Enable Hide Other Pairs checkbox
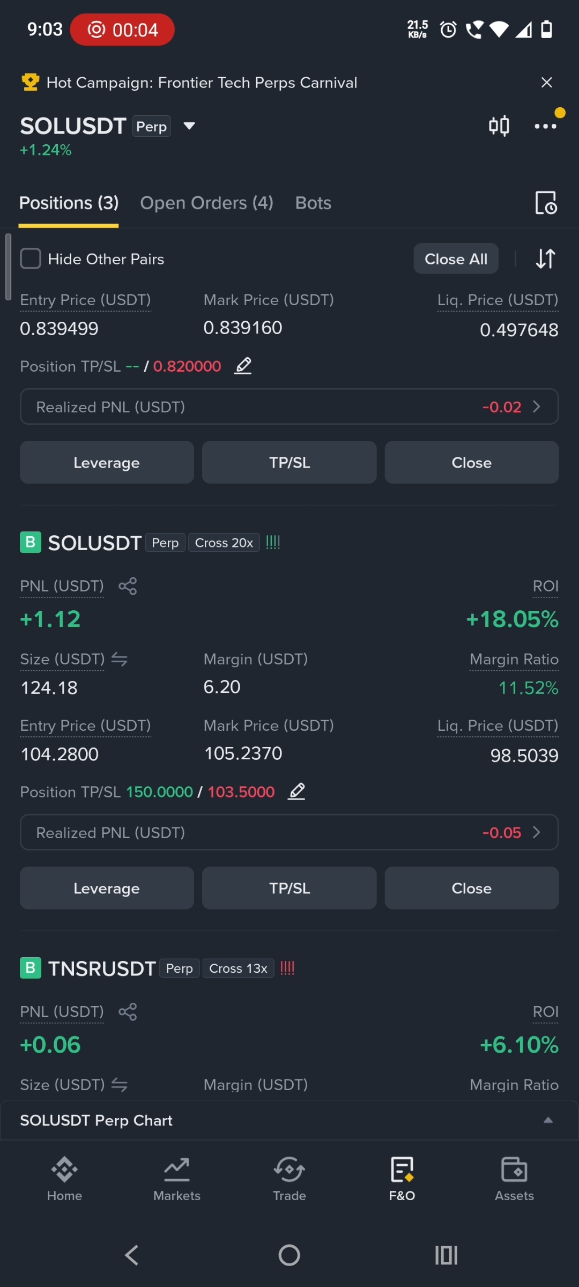This screenshot has height=1287, width=579. tap(31, 258)
